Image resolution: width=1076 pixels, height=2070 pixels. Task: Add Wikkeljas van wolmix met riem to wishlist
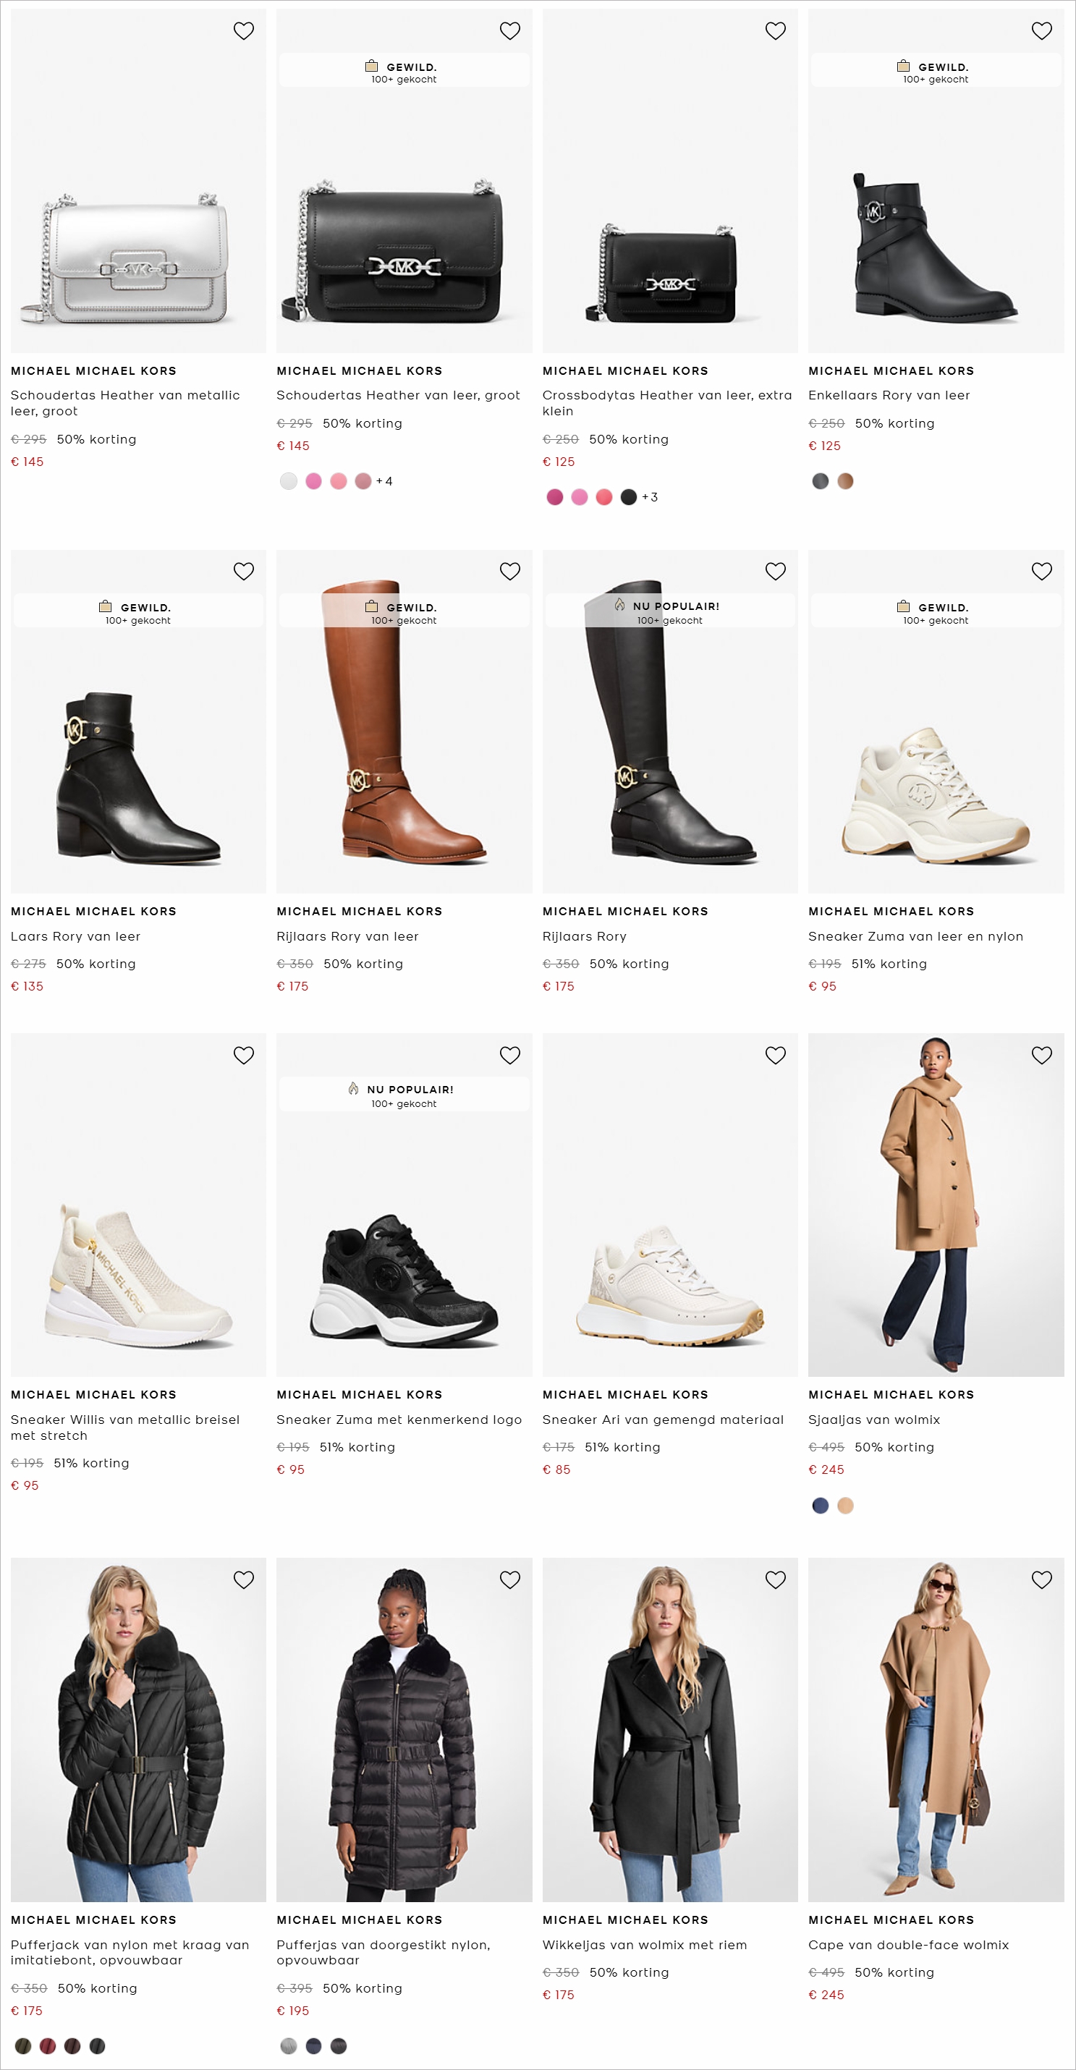pyautogui.click(x=776, y=1580)
